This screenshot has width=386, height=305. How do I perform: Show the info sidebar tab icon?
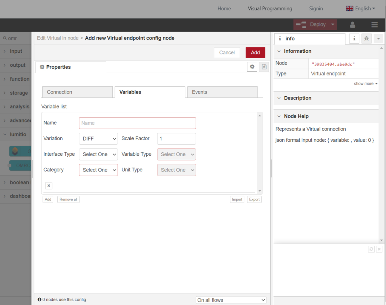pyautogui.click(x=354, y=38)
